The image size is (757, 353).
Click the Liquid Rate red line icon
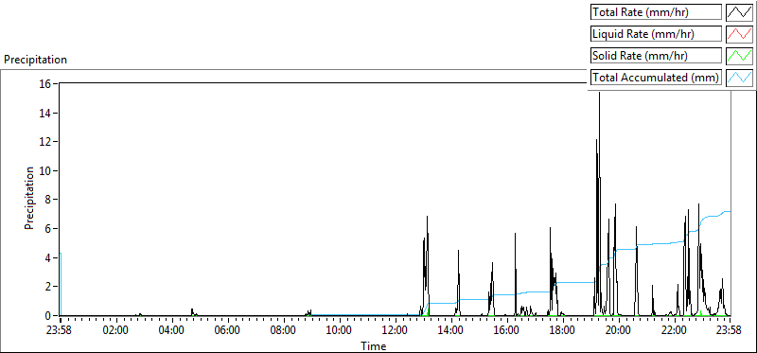point(740,34)
